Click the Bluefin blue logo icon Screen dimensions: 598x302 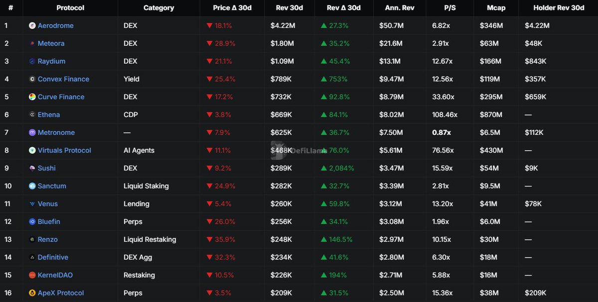(32, 222)
